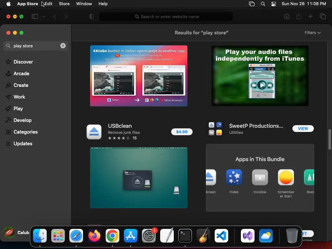This screenshot has width=332, height=249.
Task: Clear the play store search text
Action: (x=63, y=46)
